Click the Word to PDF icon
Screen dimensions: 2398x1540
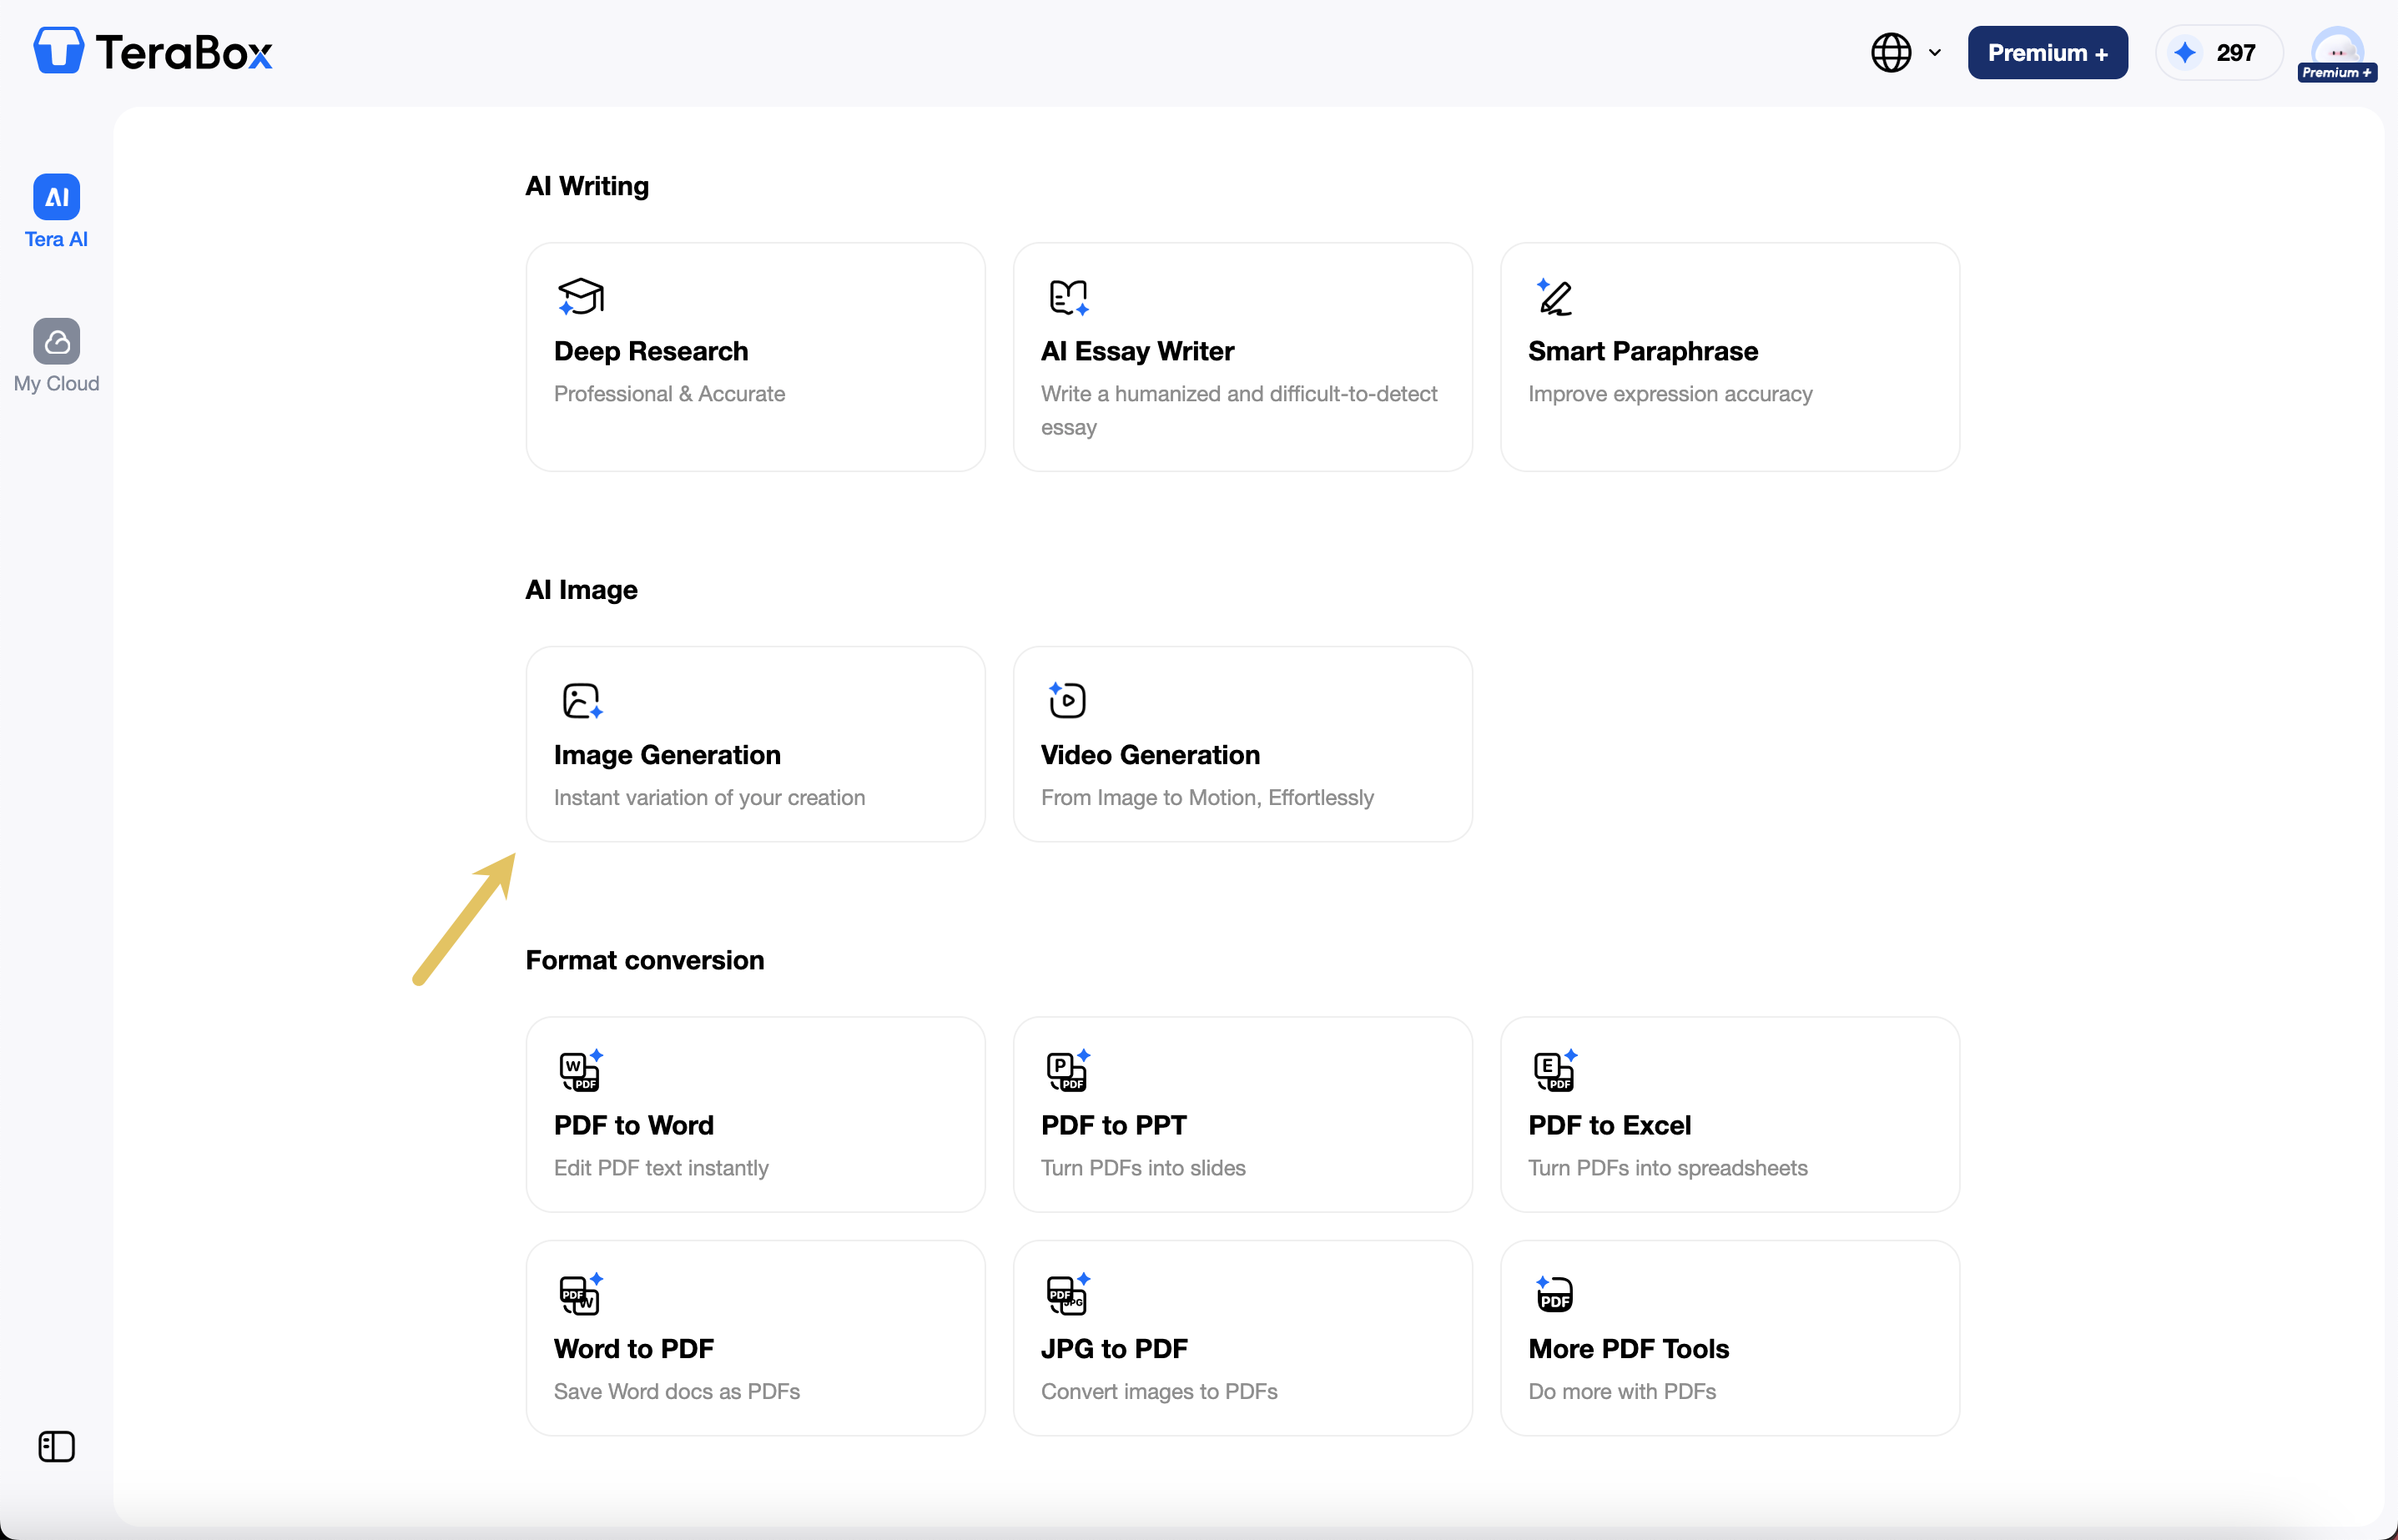pyautogui.click(x=581, y=1294)
